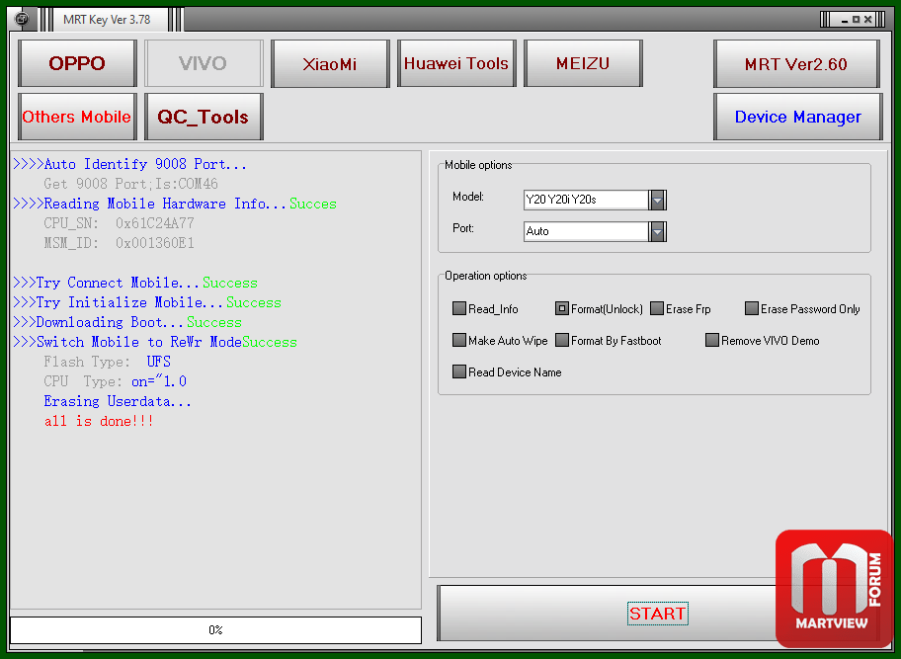Click the 0% progress bar
This screenshot has width=901, height=659.
(x=215, y=630)
